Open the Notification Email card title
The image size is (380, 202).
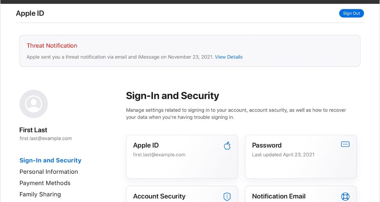point(279,196)
